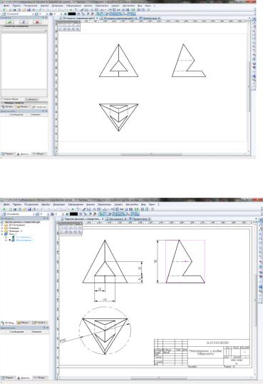Select the Операции folder in the model tree
263x384 pixels.
[x=11, y=228]
